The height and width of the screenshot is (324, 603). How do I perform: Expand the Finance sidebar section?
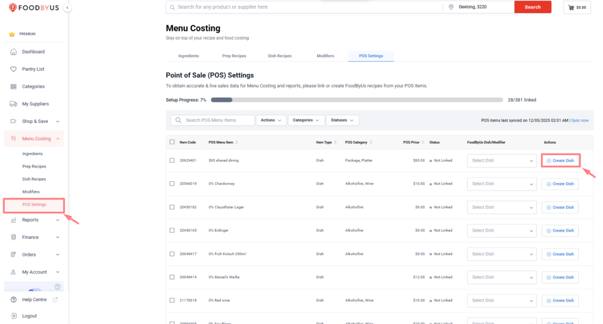pos(58,237)
